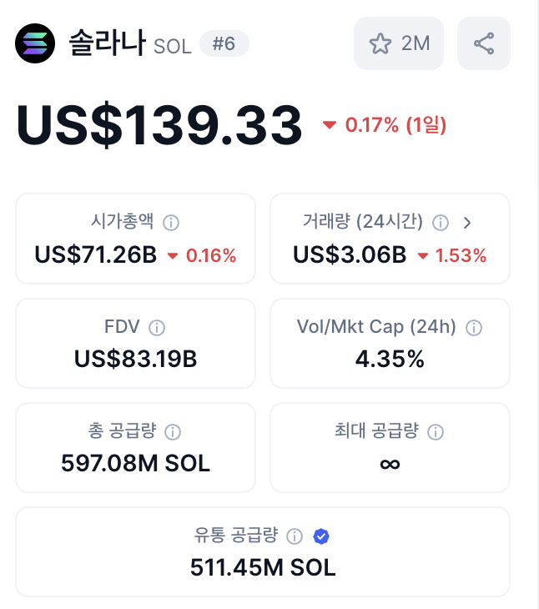539x609 pixels.
Task: Show info for 시가총액
Action: coord(171,223)
